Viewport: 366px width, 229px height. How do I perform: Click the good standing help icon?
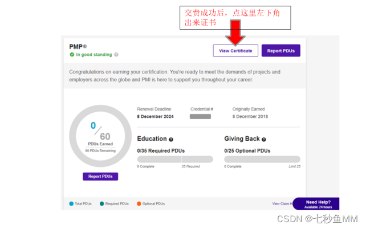(116, 55)
